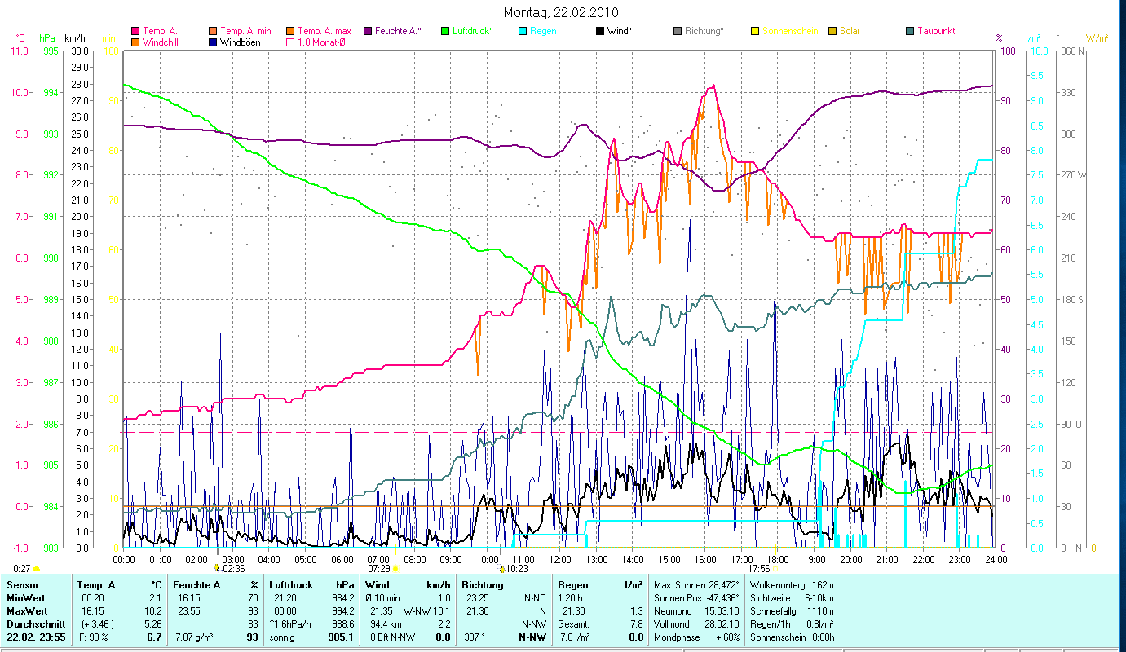
Task: Click the black Wind* legend swatch
Action: (600, 31)
